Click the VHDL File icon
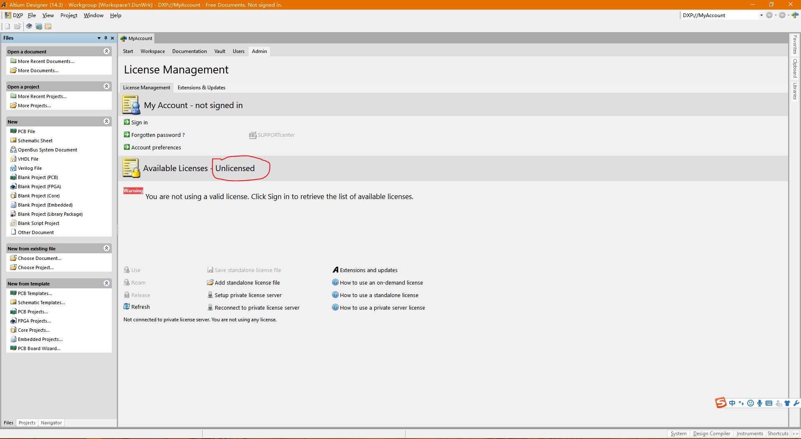 [13, 159]
